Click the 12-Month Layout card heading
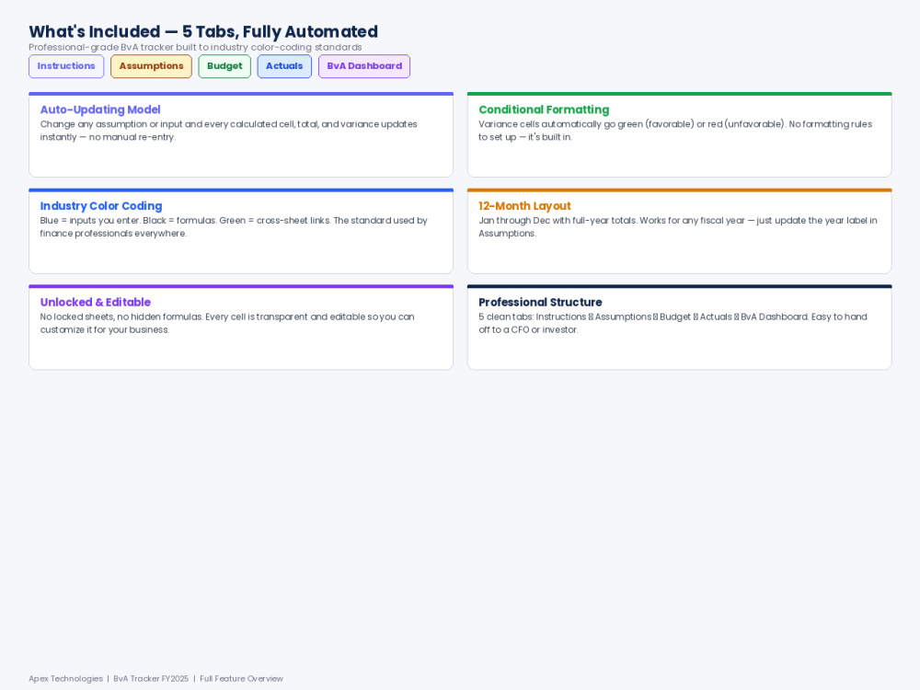This screenshot has height=690, width=920. tap(524, 206)
